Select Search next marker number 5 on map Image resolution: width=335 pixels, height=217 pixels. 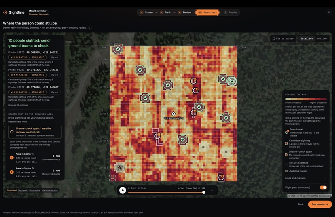click(x=193, y=81)
